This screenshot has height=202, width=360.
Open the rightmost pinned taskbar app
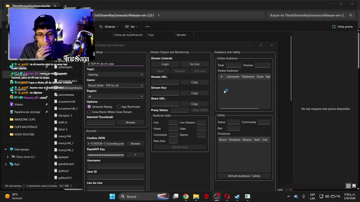[247, 196]
